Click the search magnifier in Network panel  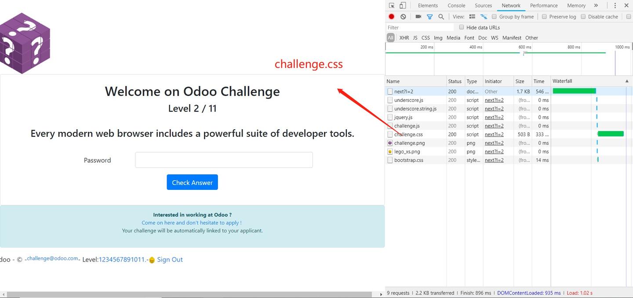pos(441,16)
